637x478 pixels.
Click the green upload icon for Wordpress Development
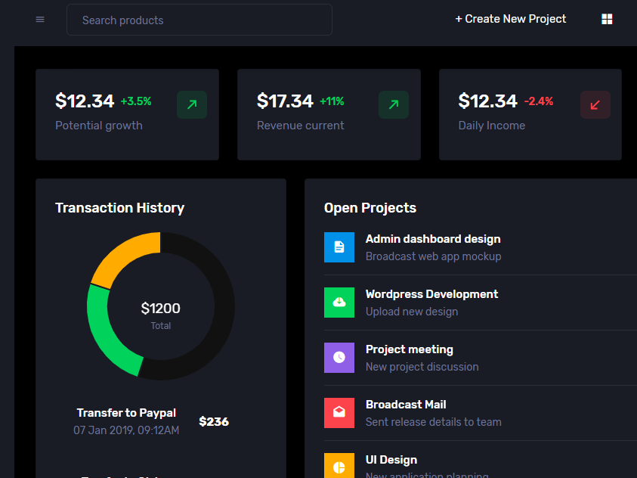pos(339,303)
